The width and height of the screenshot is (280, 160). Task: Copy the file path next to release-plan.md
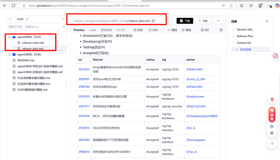[153, 21]
